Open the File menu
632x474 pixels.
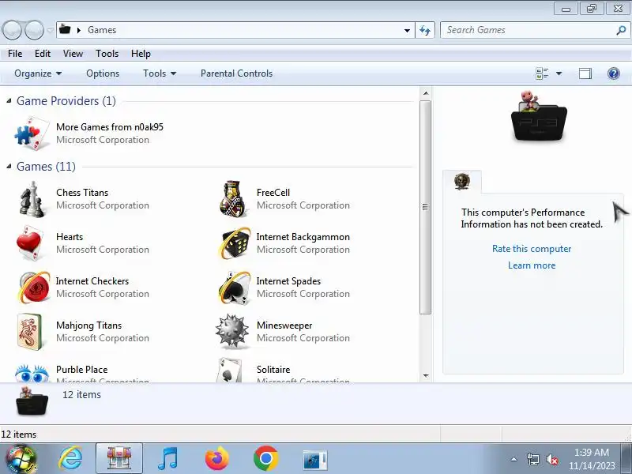15,54
